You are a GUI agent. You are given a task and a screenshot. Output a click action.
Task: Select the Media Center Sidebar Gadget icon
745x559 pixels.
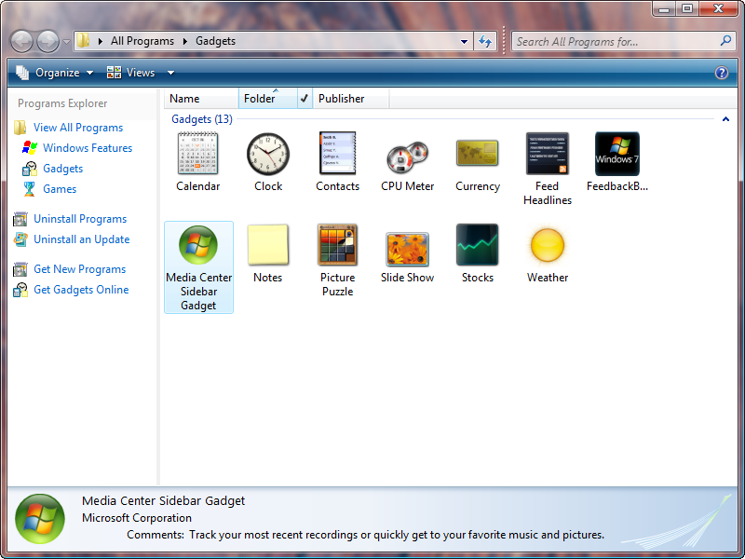point(198,245)
